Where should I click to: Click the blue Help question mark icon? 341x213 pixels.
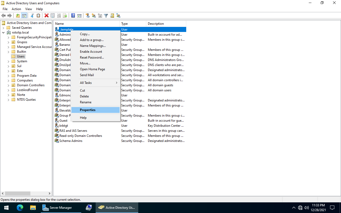73,16
